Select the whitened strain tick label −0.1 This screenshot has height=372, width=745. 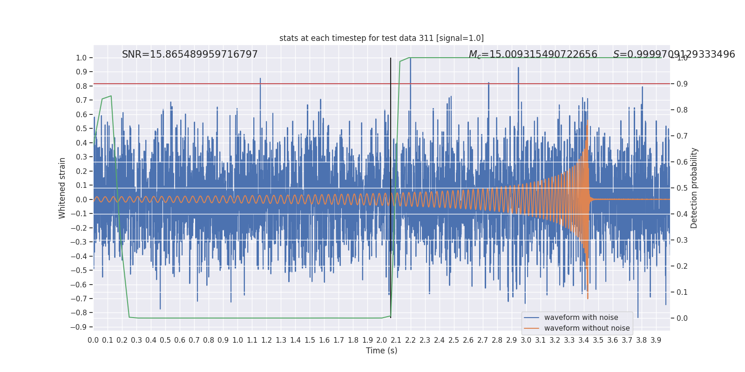coord(79,213)
